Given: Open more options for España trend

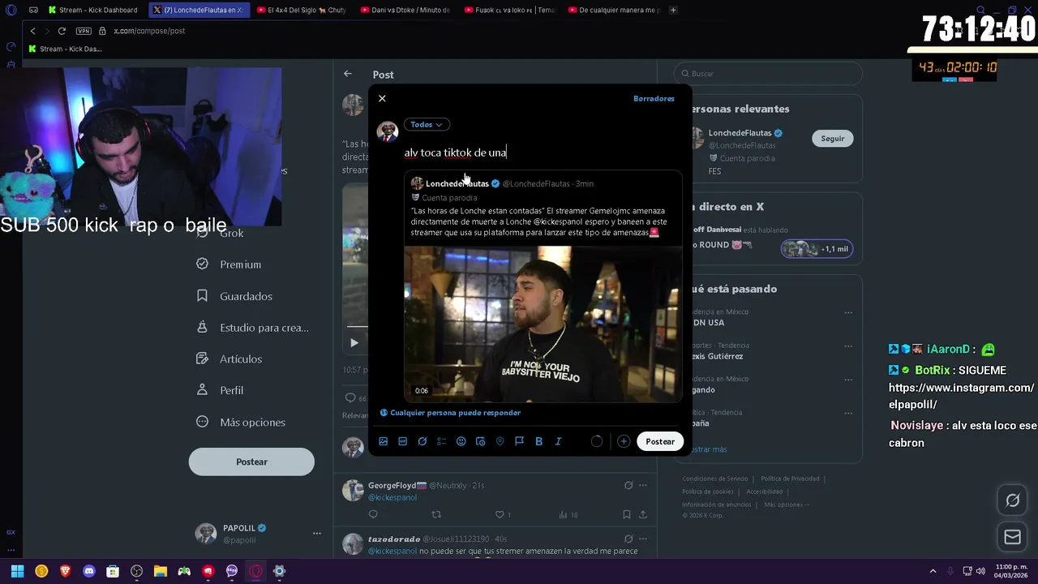Looking at the screenshot, I should coord(848,413).
